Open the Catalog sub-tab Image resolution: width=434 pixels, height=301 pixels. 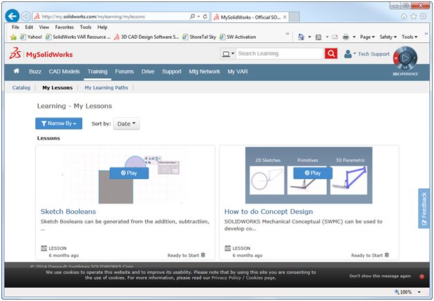21,88
